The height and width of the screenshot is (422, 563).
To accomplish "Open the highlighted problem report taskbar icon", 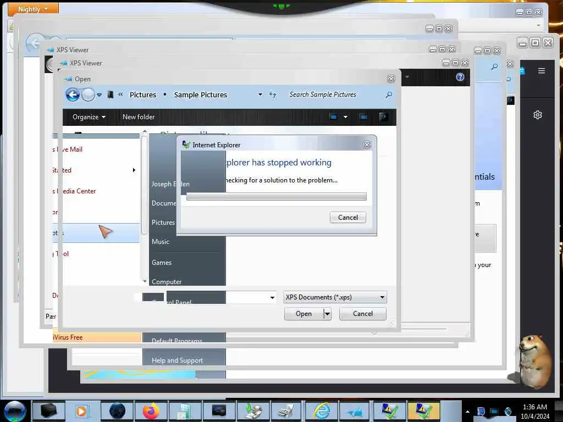I will pyautogui.click(x=424, y=411).
